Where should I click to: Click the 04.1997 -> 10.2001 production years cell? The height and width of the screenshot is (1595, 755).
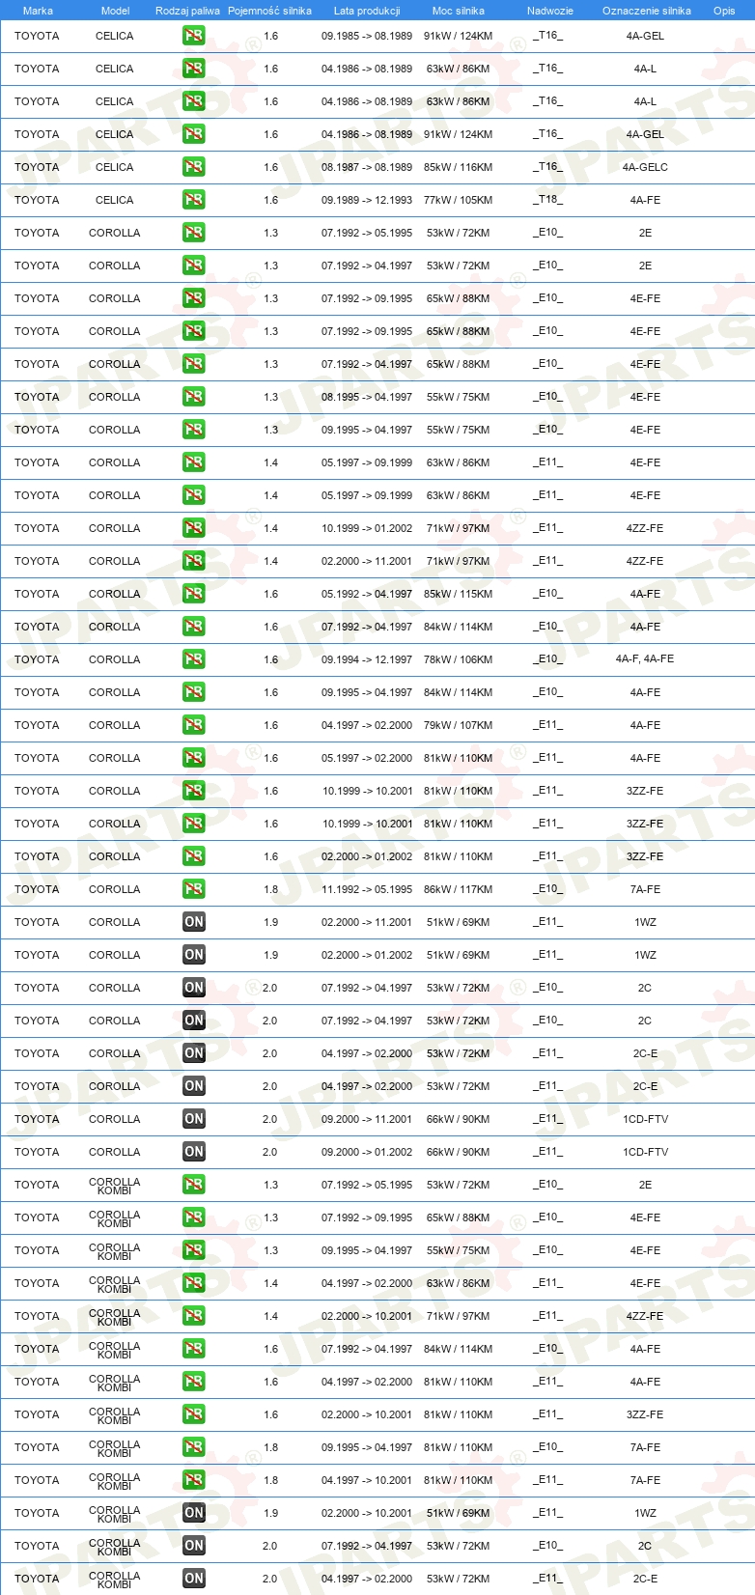point(367,1480)
